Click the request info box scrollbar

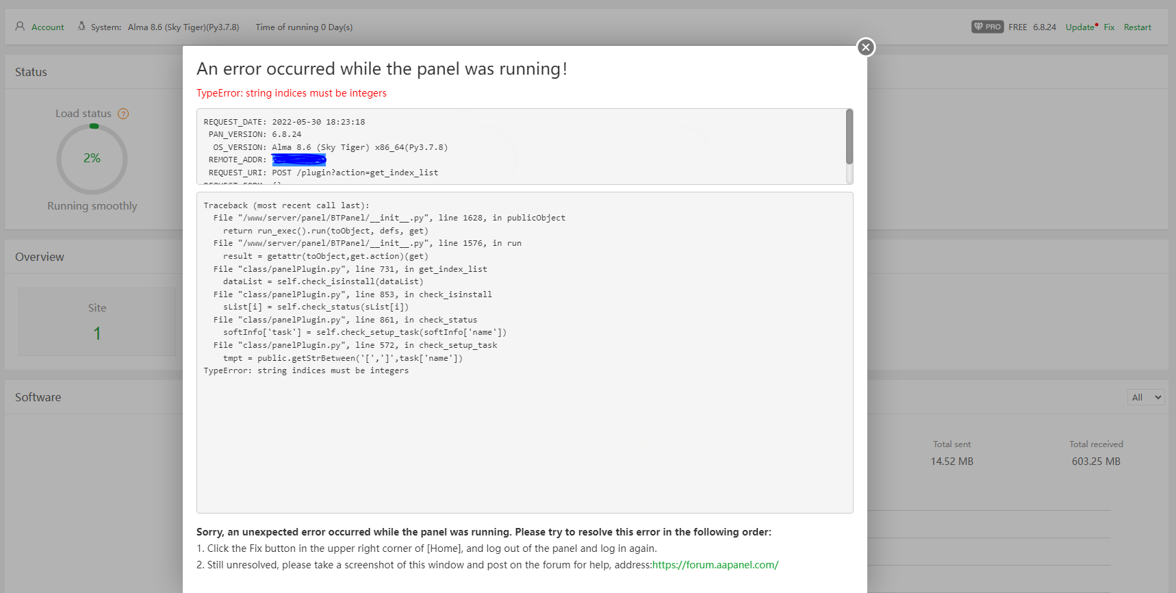849,137
